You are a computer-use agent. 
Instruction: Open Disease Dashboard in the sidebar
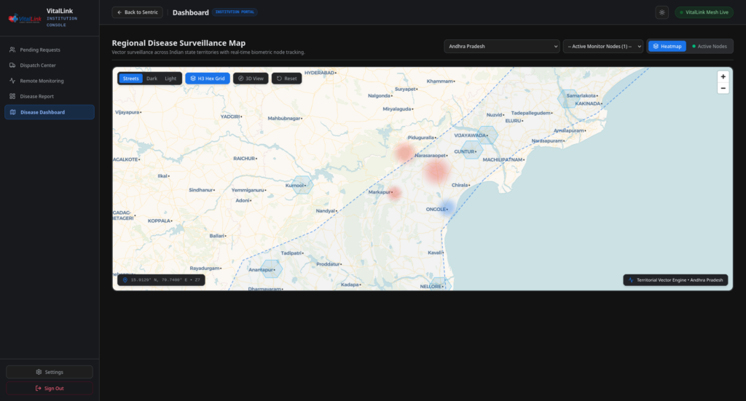(x=50, y=112)
